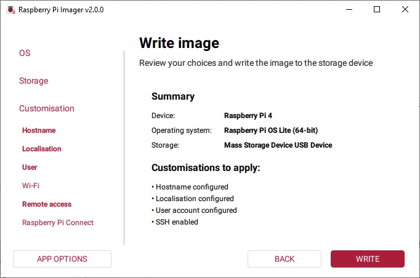
Task: Open the Storage step in sidebar
Action: click(x=33, y=81)
